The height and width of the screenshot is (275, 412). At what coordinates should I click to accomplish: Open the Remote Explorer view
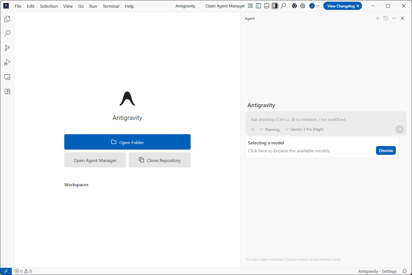click(7, 77)
